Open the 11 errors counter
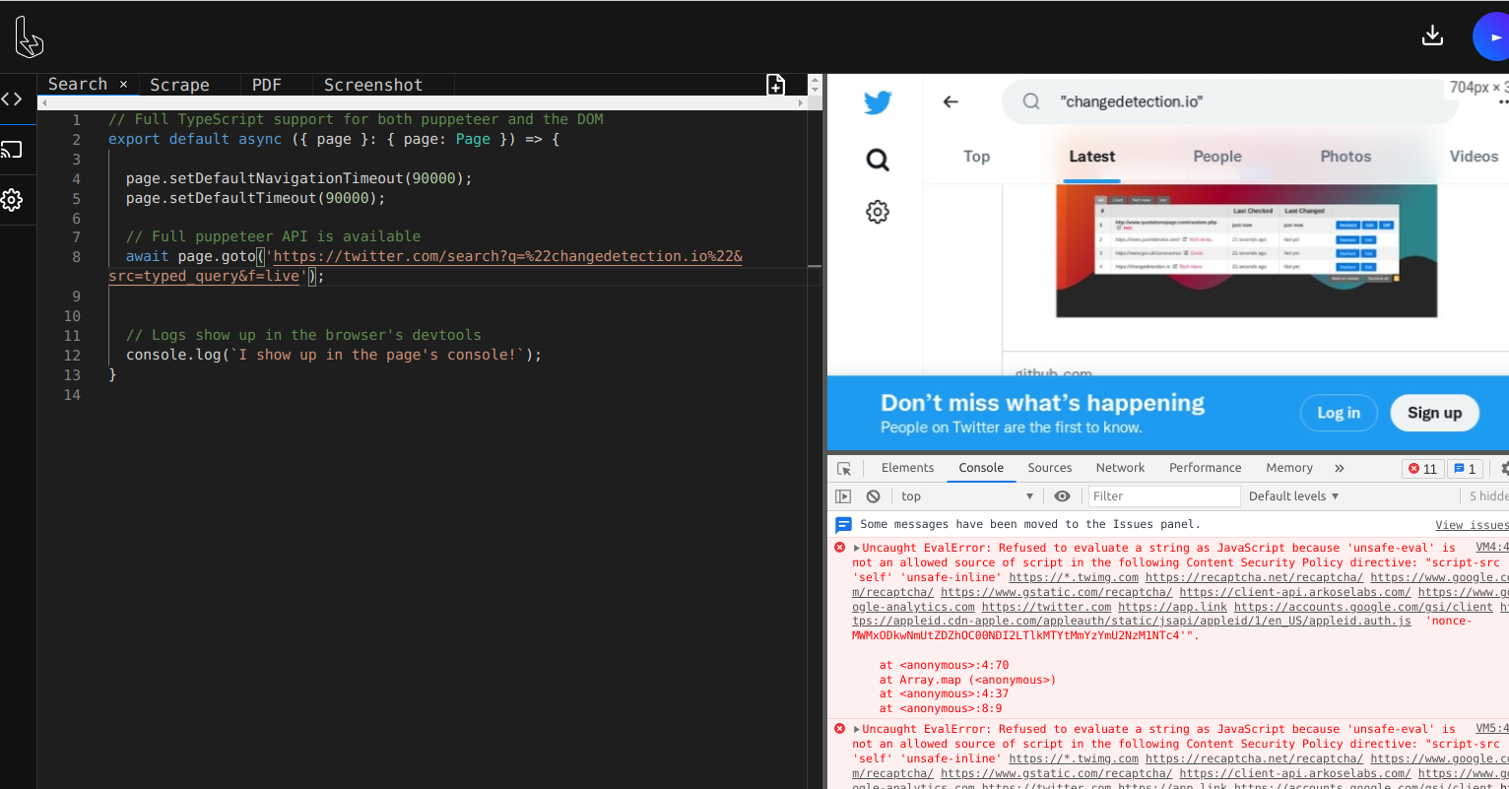The image size is (1509, 789). (x=1423, y=469)
